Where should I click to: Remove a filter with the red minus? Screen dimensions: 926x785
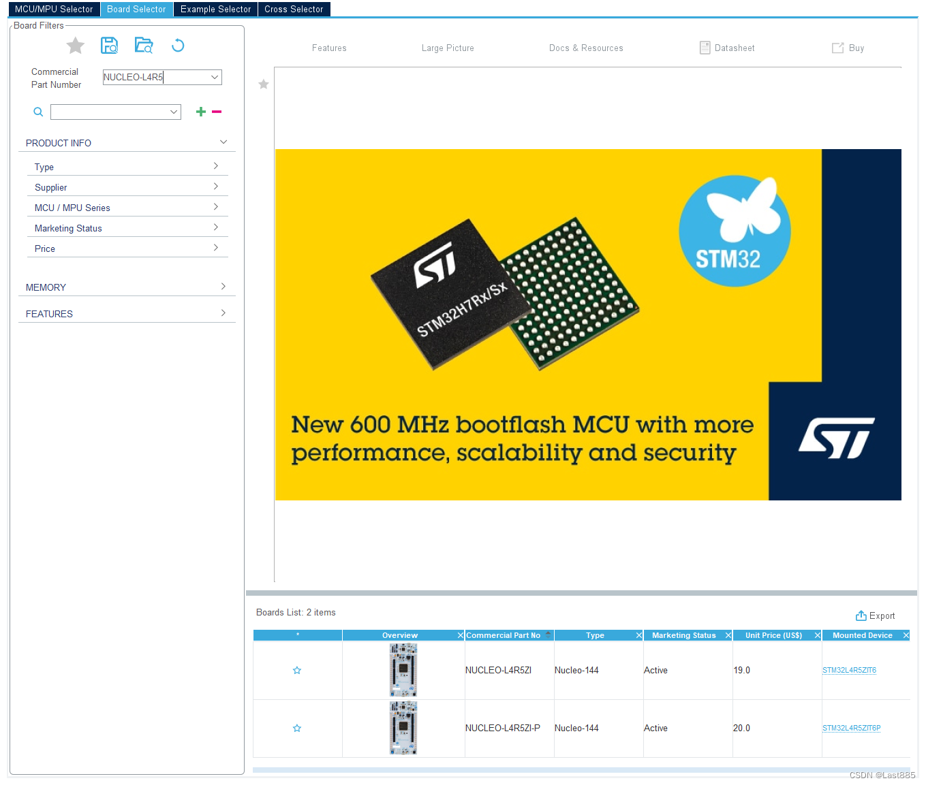point(217,112)
